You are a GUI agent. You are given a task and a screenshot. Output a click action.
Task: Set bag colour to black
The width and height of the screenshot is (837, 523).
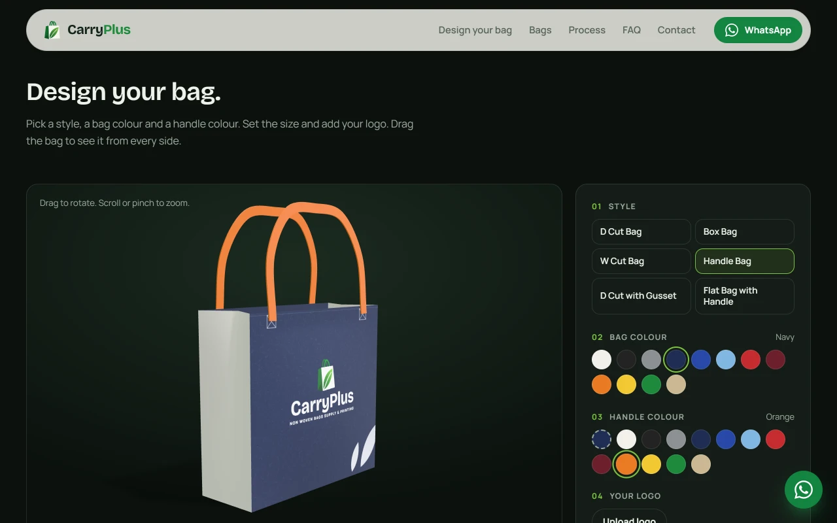coord(626,360)
